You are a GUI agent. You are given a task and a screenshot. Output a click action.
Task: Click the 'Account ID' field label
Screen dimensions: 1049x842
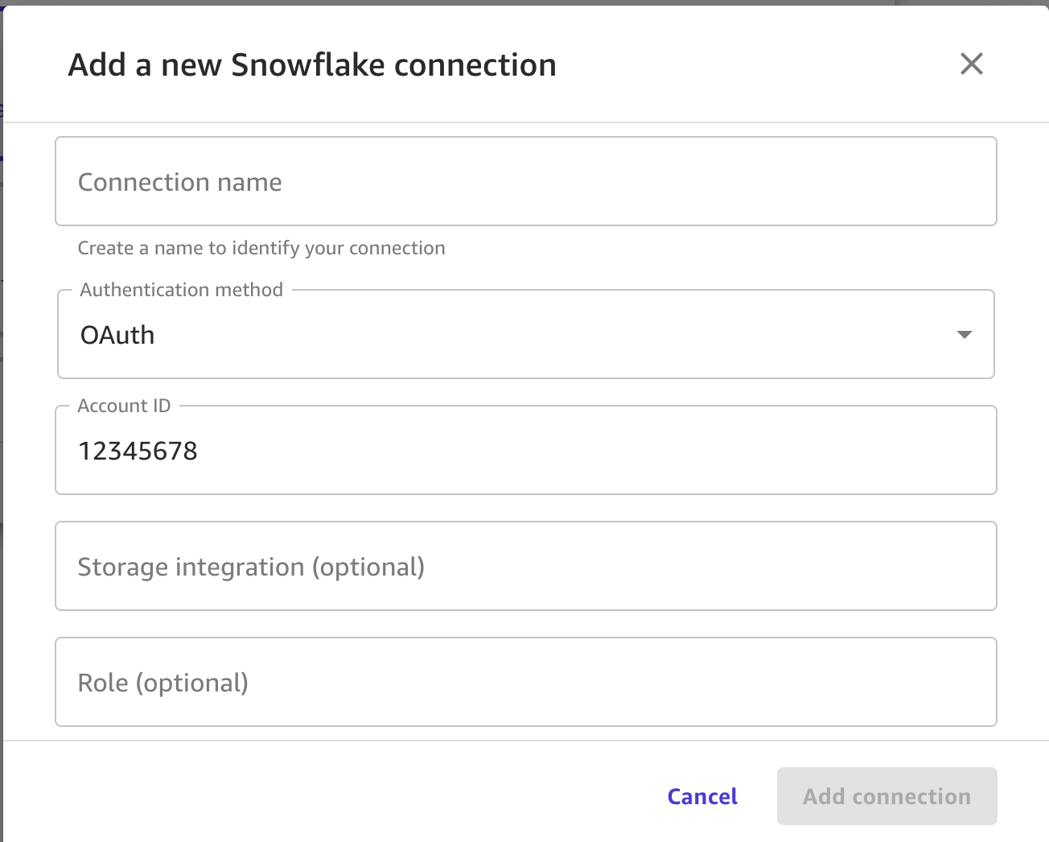(x=124, y=406)
